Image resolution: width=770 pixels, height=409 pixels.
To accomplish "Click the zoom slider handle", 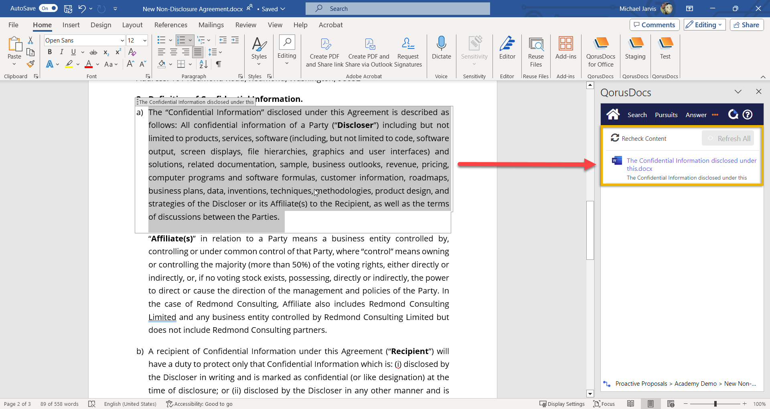I will [x=715, y=404].
